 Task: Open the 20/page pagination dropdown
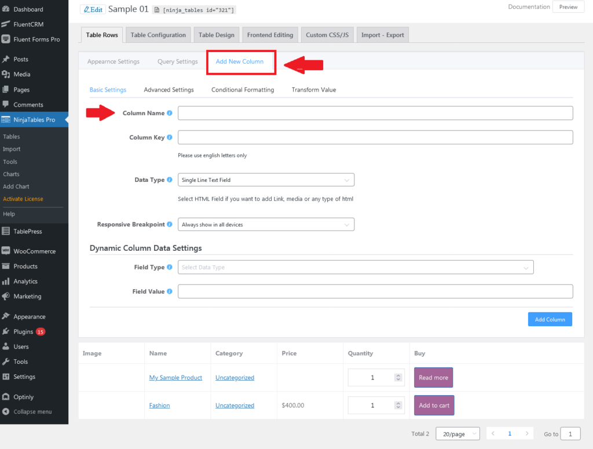point(457,433)
